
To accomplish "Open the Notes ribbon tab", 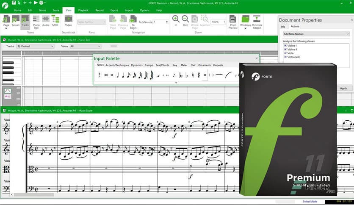I will 42,11.
